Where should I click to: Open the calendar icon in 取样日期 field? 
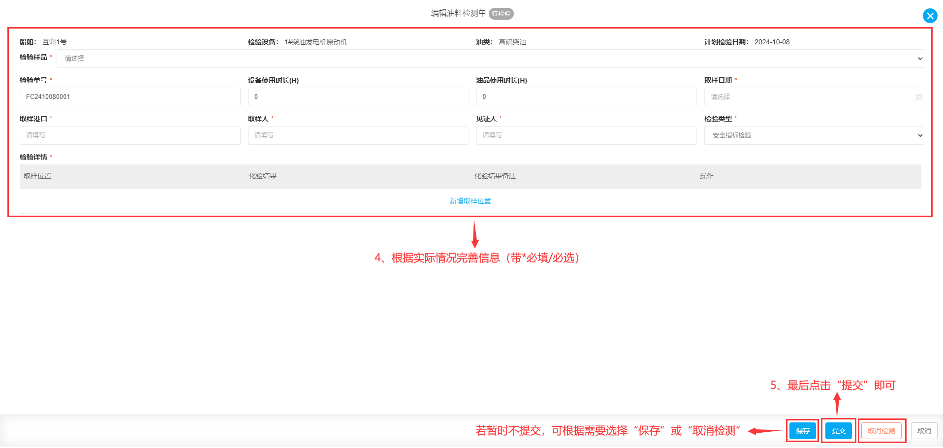click(918, 97)
